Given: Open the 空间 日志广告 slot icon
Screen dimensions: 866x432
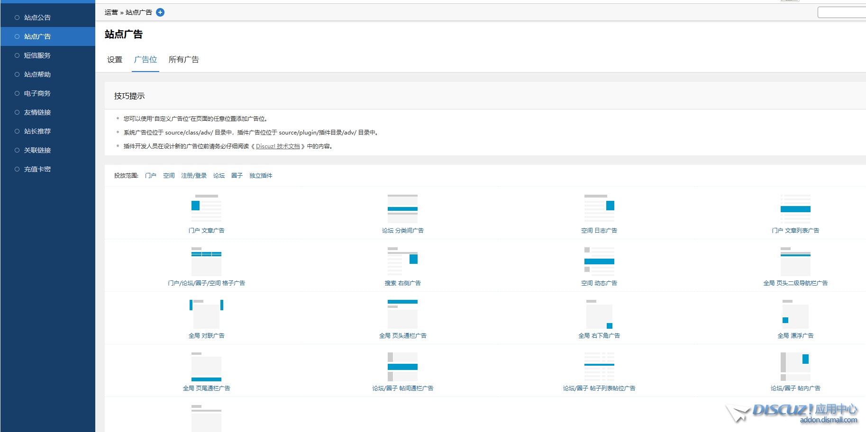Looking at the screenshot, I should pos(599,208).
